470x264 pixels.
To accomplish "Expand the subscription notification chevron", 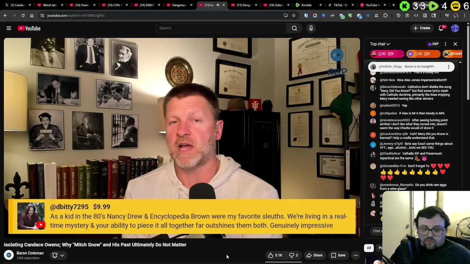I will click(62, 255).
